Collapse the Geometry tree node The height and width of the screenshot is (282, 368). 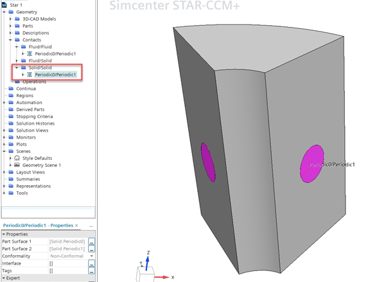[4, 12]
